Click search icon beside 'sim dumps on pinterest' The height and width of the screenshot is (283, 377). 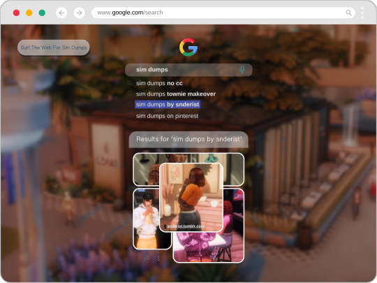pos(130,116)
